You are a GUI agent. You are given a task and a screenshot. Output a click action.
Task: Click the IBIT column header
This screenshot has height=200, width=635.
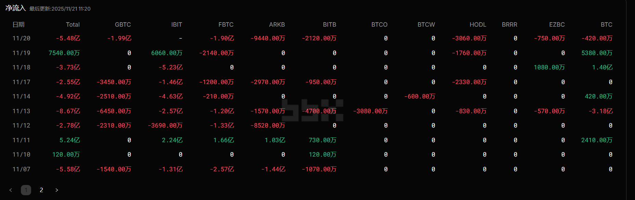pos(177,25)
